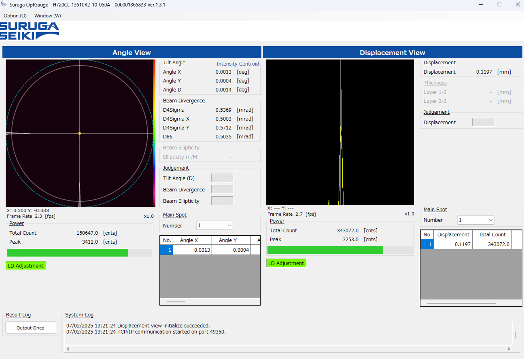This screenshot has height=359, width=524.
Task: Click the app icon in title bar
Action: pyautogui.click(x=4, y=5)
